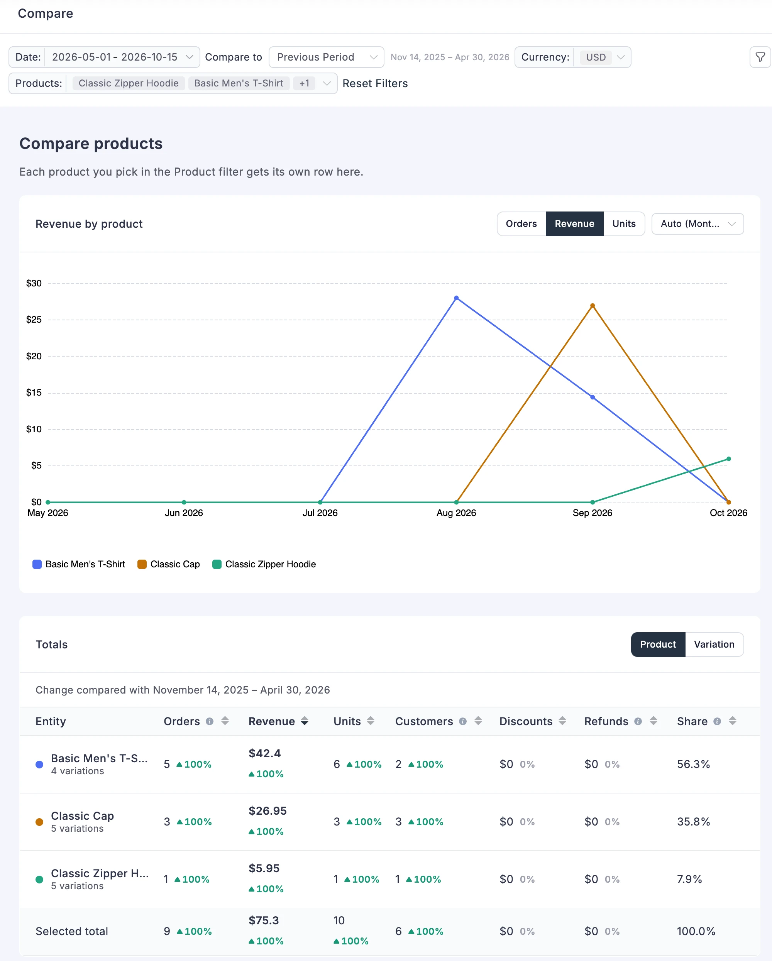Screen dimensions: 772x961
Task: Click the Orders column info icon
Action: [210, 721]
